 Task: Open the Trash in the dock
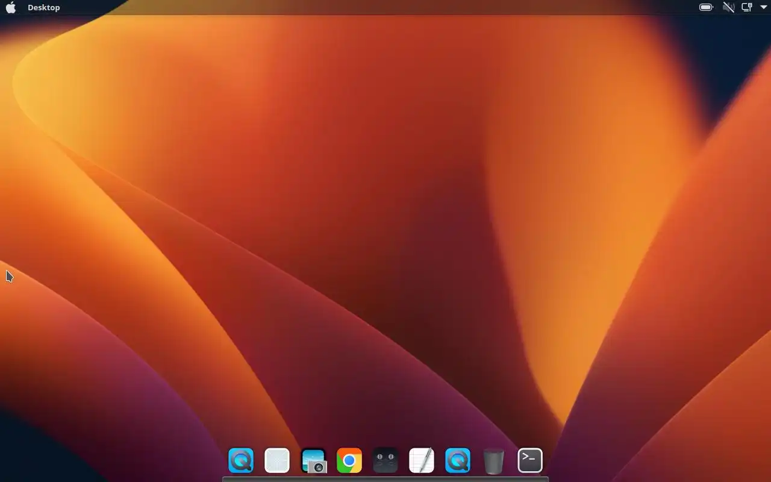(494, 462)
